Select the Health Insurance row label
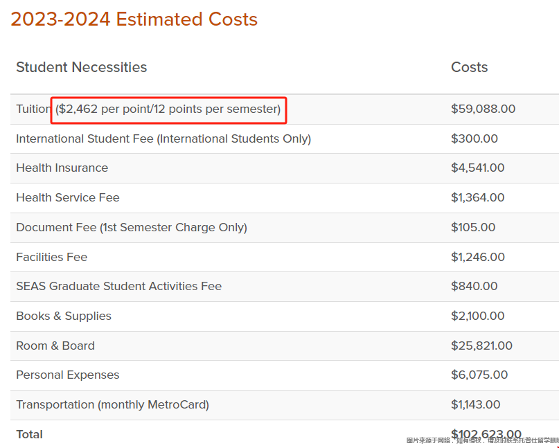This screenshot has width=559, height=448. (62, 168)
